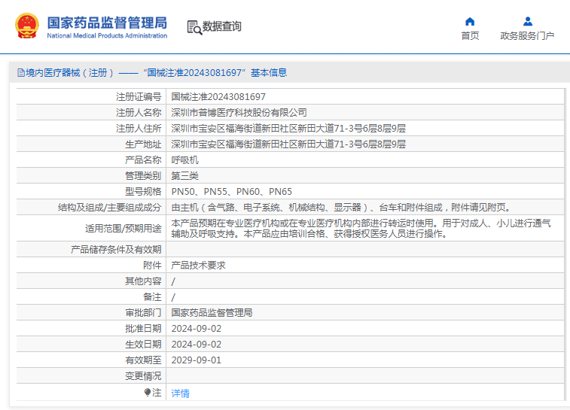This screenshot has width=570, height=410.
Task: Click the document icon before 境内医疗器械 heading
Action: [20, 73]
